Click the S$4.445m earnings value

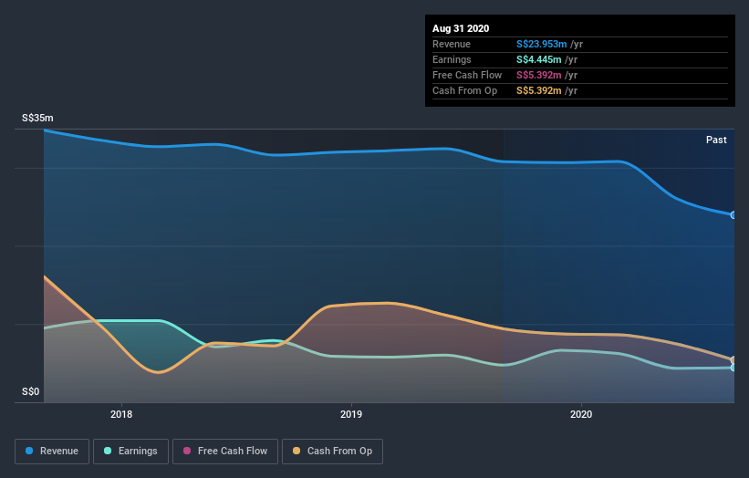pyautogui.click(x=538, y=59)
